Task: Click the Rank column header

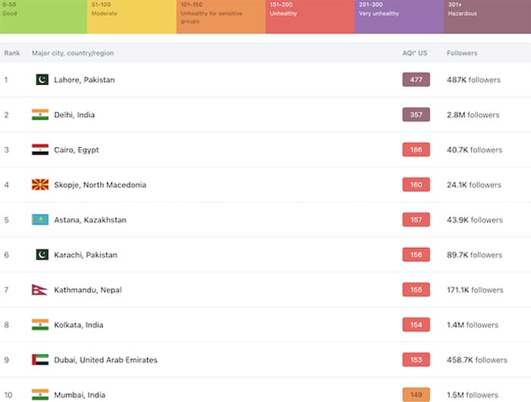Action: (12, 53)
